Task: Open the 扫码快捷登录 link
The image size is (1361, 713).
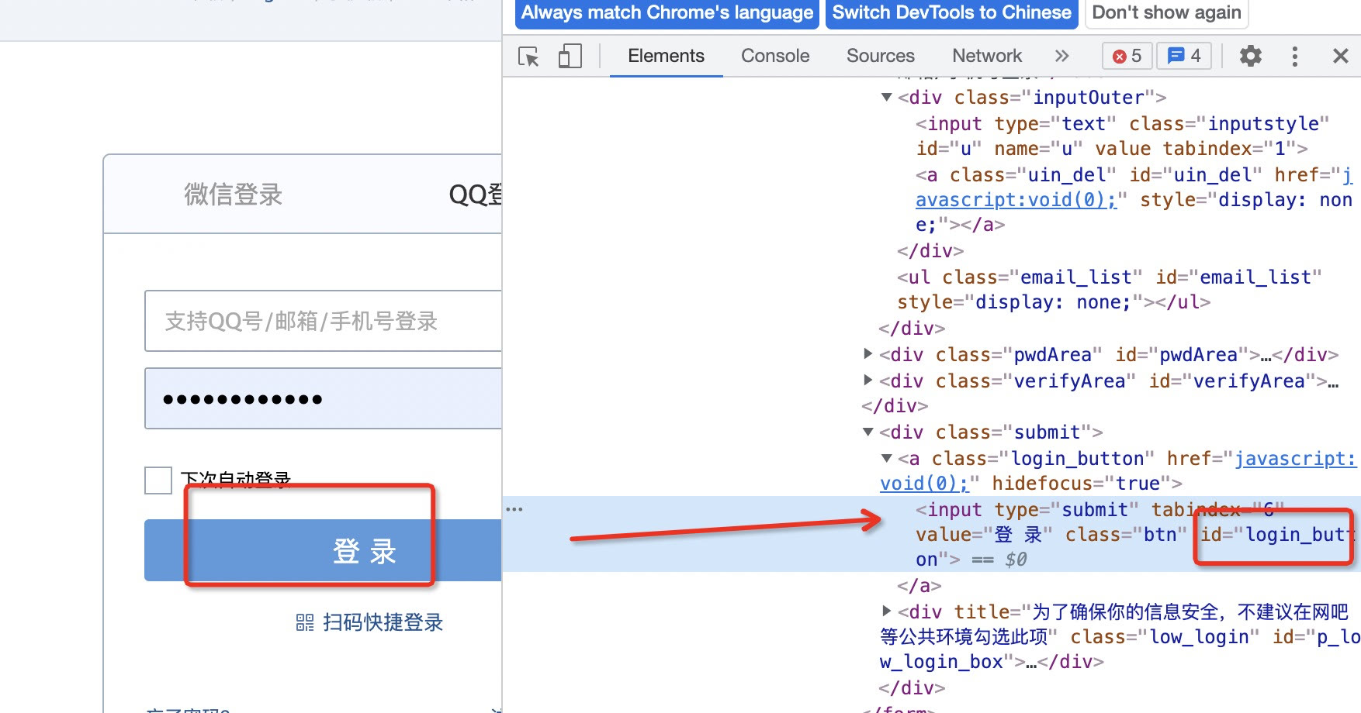Action: pyautogui.click(x=383, y=622)
